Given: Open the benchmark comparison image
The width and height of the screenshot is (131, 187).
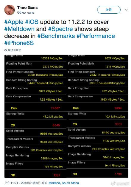Looking at the screenshot, I should pyautogui.click(x=66, y=116).
